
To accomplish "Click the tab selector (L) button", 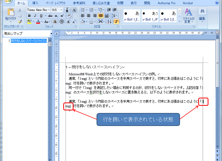I will (x=57, y=33).
